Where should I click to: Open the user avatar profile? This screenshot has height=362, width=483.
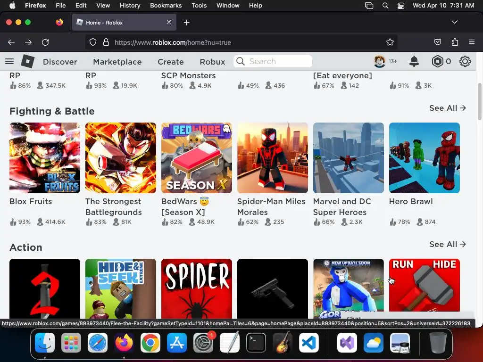pos(380,61)
